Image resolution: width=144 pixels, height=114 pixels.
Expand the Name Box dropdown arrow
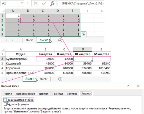22,3
